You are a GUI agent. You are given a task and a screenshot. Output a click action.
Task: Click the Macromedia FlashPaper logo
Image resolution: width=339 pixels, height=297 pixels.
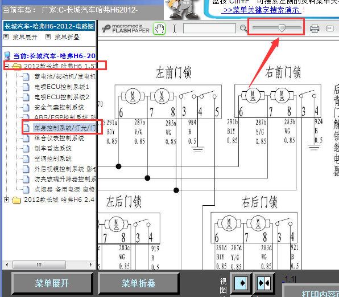(x=126, y=29)
